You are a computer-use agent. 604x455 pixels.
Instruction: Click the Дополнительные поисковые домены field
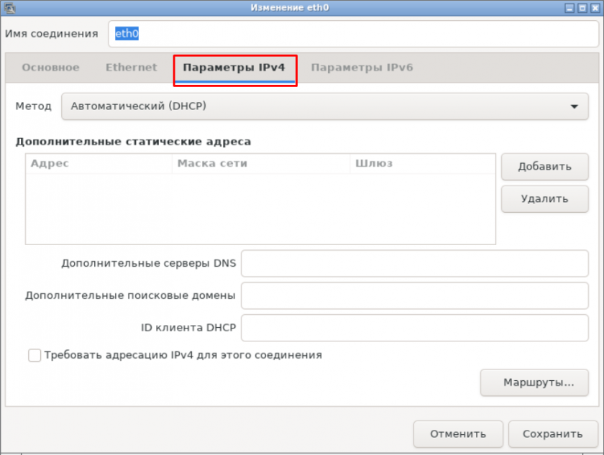point(415,295)
